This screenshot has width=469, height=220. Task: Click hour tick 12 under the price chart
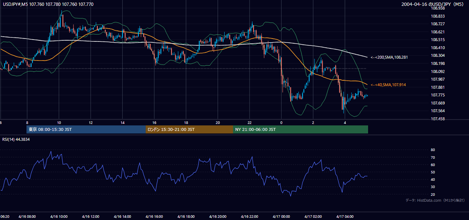point(91,122)
